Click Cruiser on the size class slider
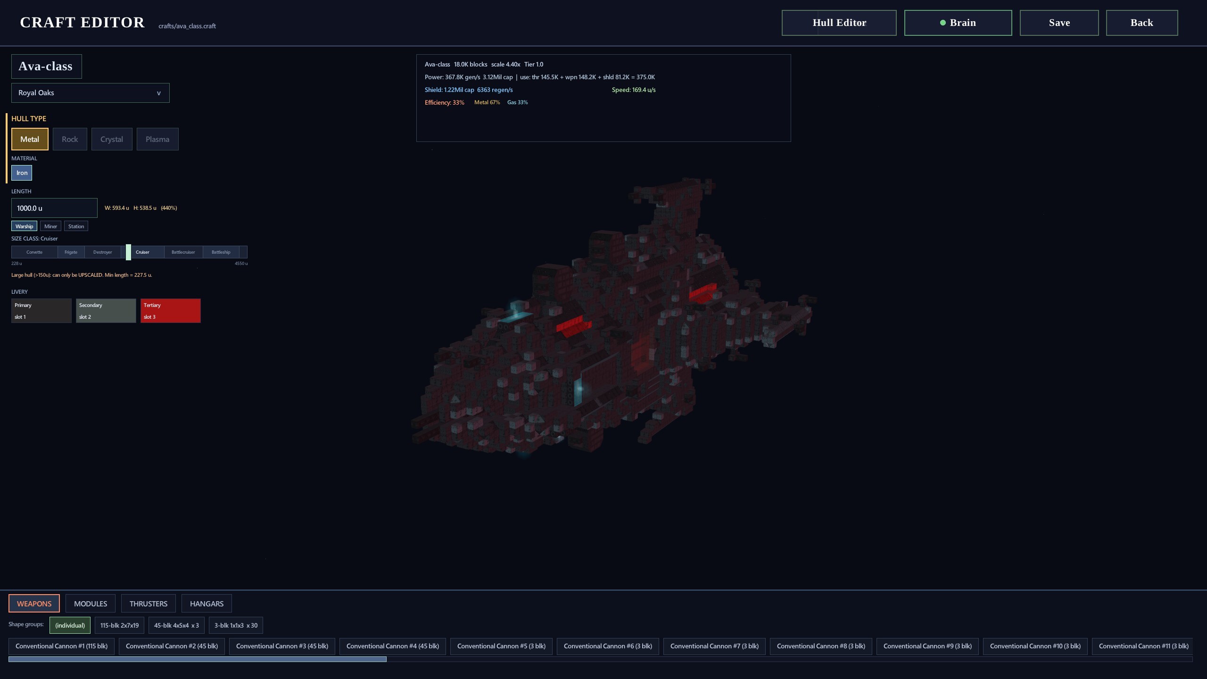Image resolution: width=1207 pixels, height=679 pixels. tap(142, 252)
